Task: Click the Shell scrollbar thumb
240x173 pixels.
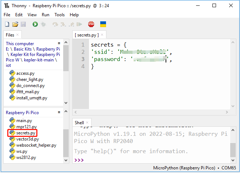Action: tap(233, 150)
